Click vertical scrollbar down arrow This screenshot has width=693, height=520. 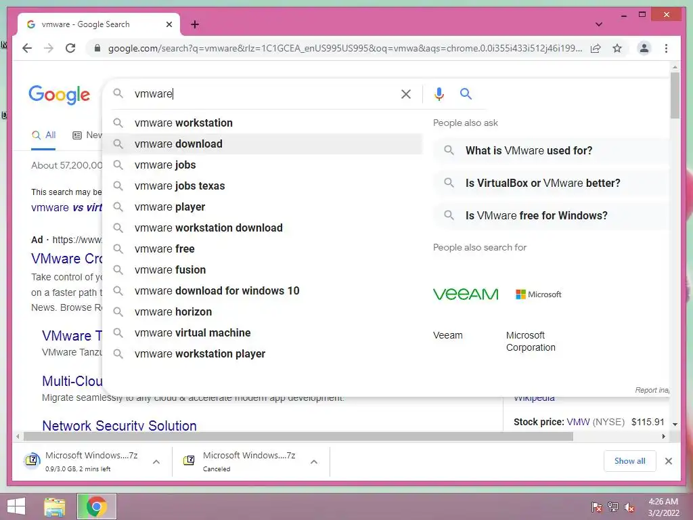click(x=675, y=424)
